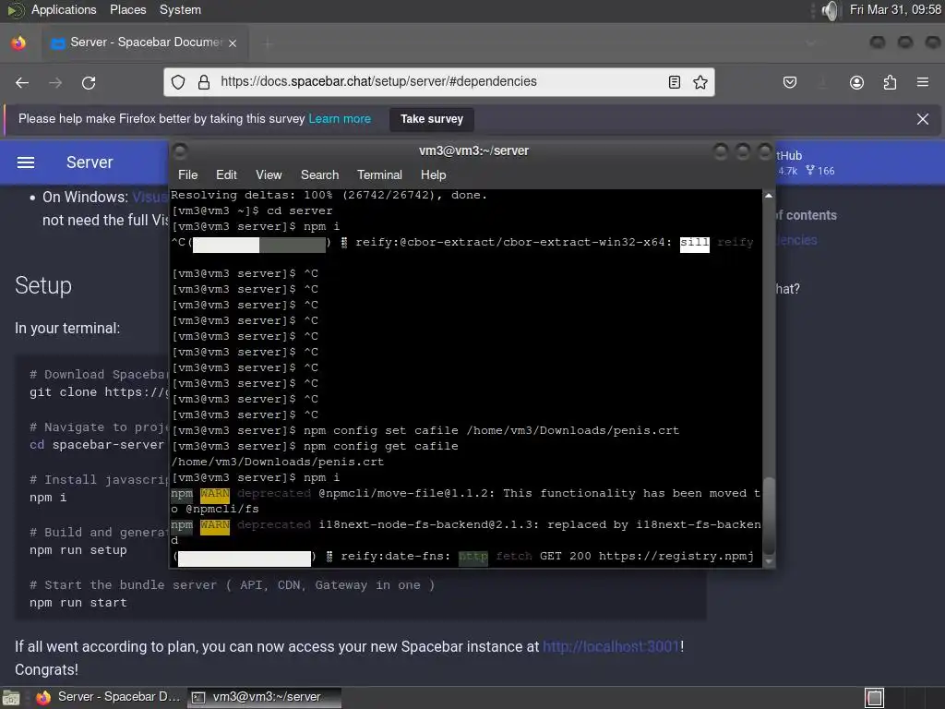Open the extensions puzzle icon
Image resolution: width=945 pixels, height=709 pixels.
890,82
